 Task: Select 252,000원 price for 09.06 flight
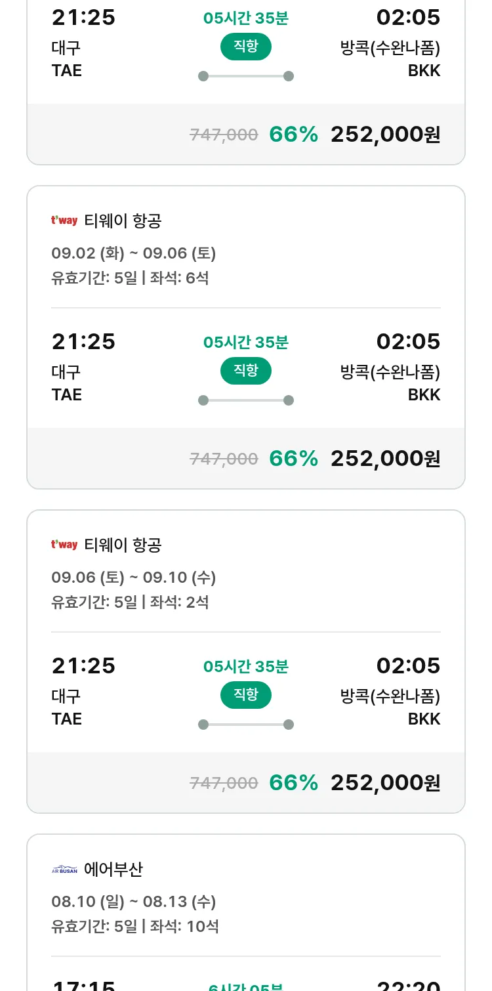(385, 783)
